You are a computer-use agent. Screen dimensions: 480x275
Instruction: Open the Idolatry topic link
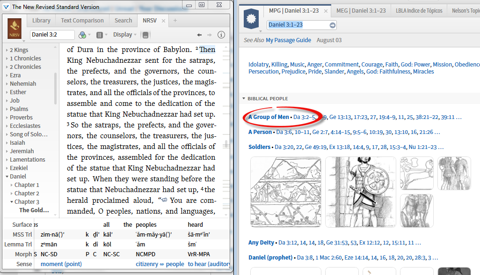(258, 64)
